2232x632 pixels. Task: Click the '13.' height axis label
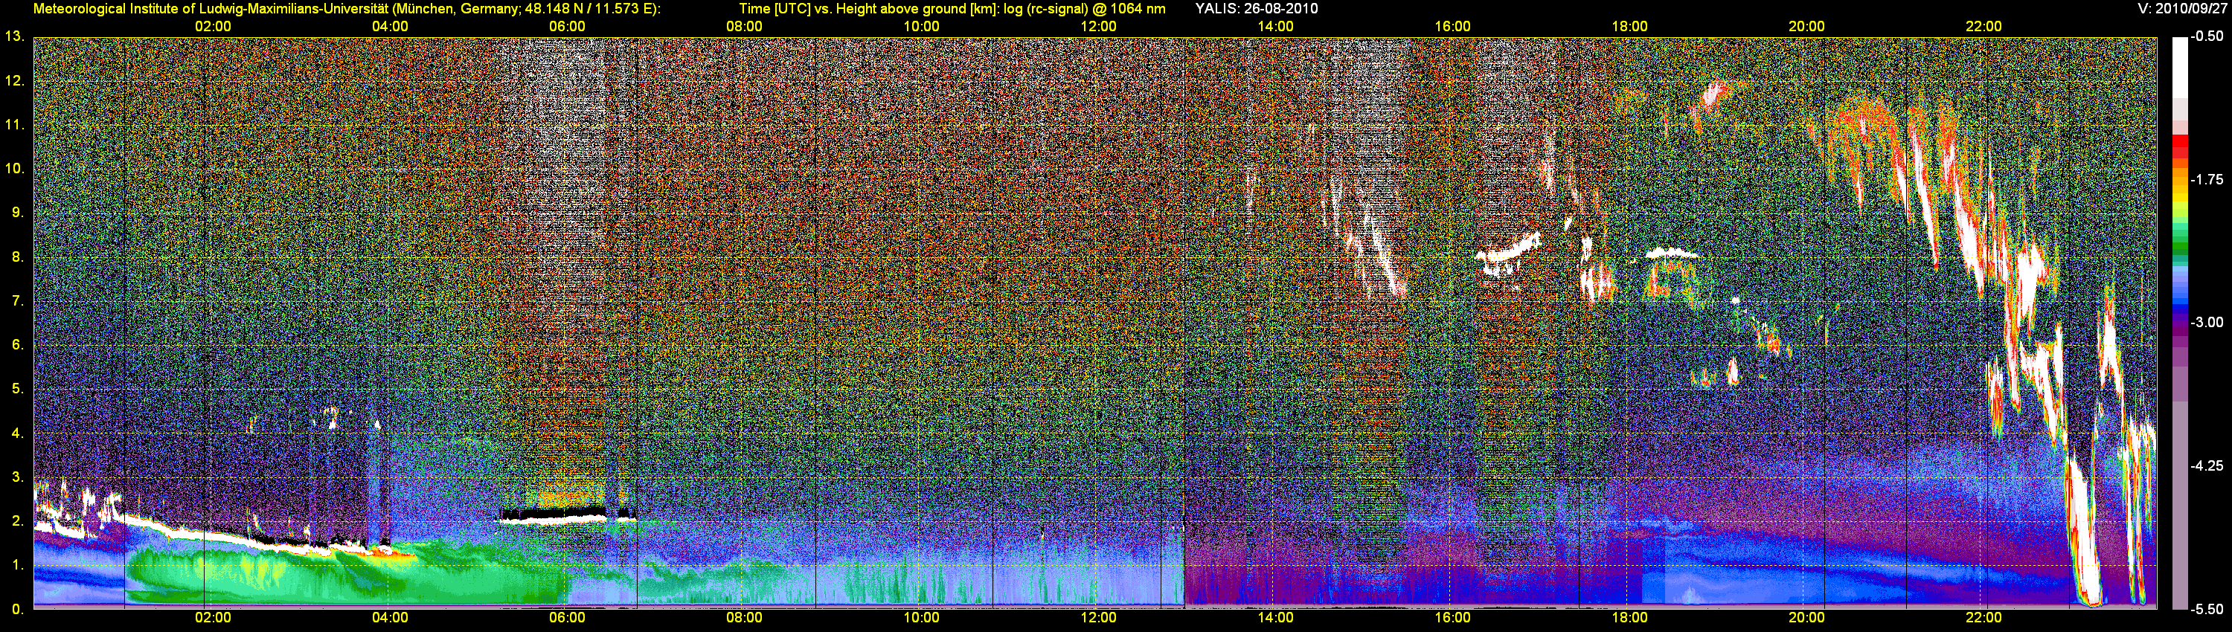[14, 36]
